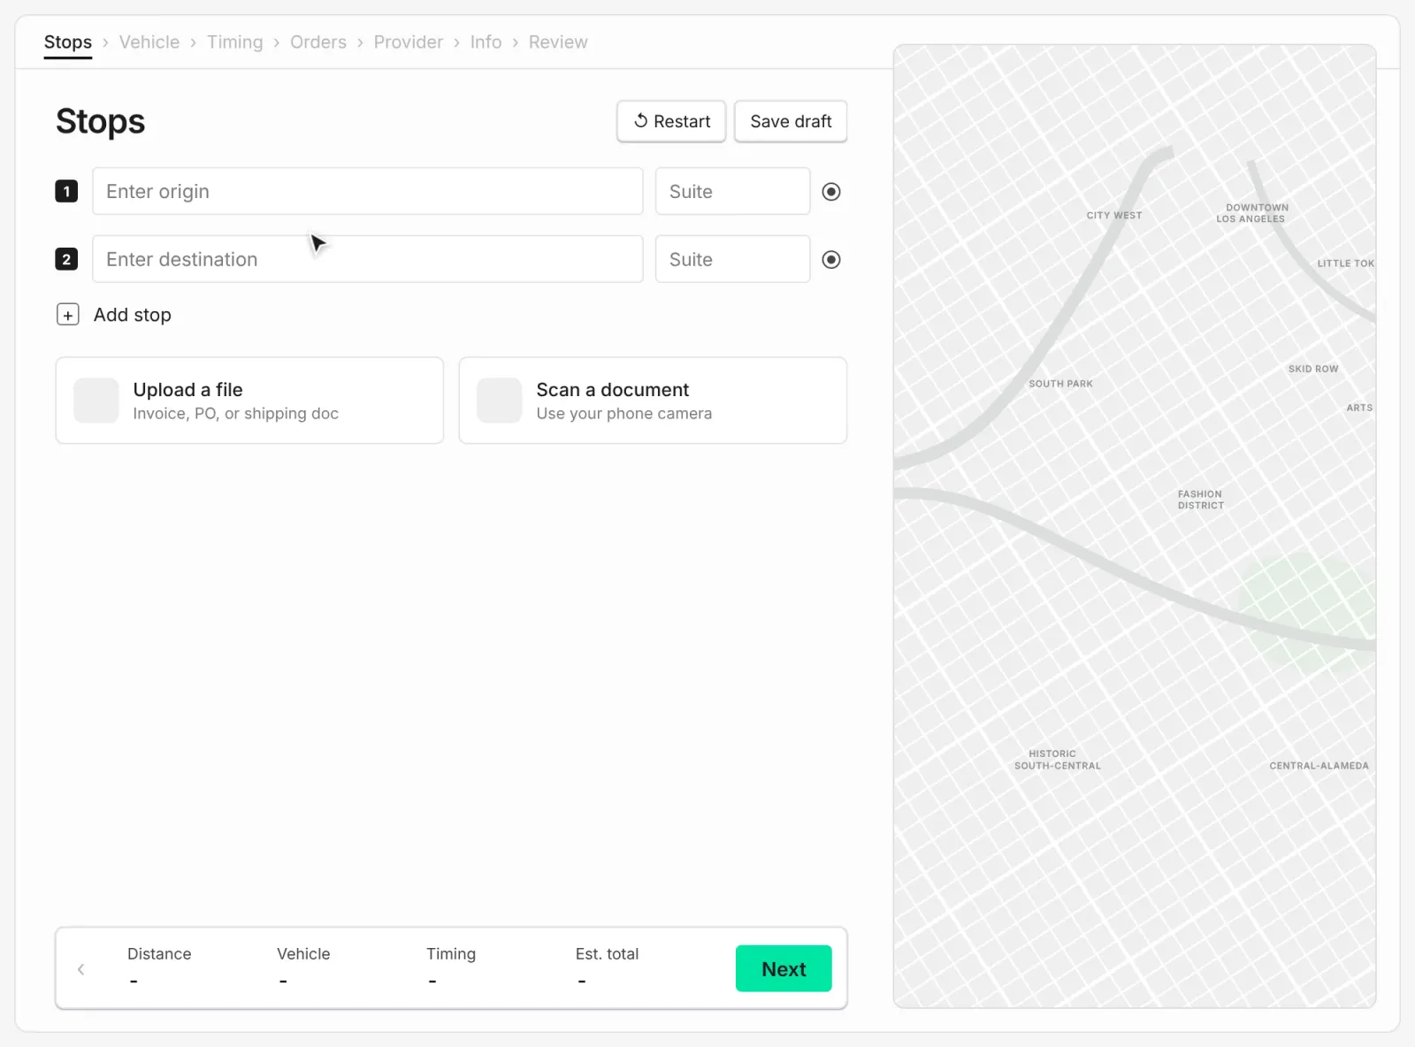Go to the Vehicle step tab
The height and width of the screenshot is (1047, 1415).
click(x=149, y=42)
